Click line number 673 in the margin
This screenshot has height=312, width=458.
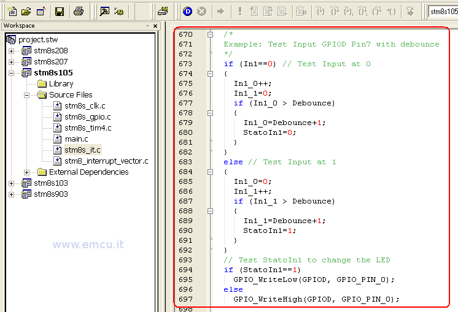pos(186,64)
